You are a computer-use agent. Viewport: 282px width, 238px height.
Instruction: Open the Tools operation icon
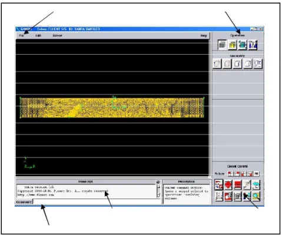(253, 45)
